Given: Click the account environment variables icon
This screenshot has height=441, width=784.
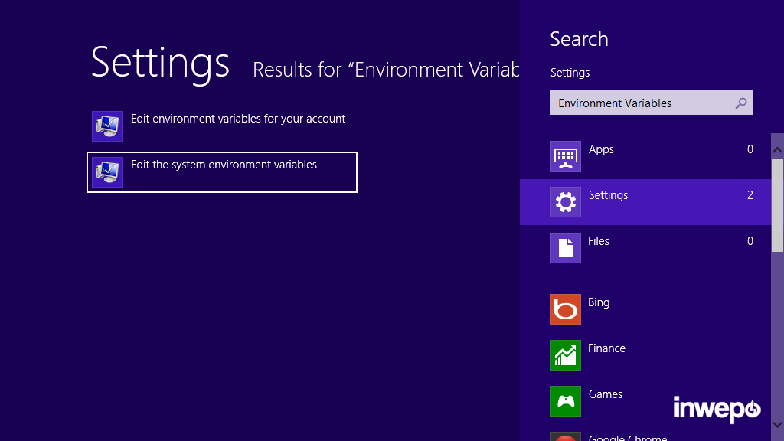Looking at the screenshot, I should (x=107, y=126).
